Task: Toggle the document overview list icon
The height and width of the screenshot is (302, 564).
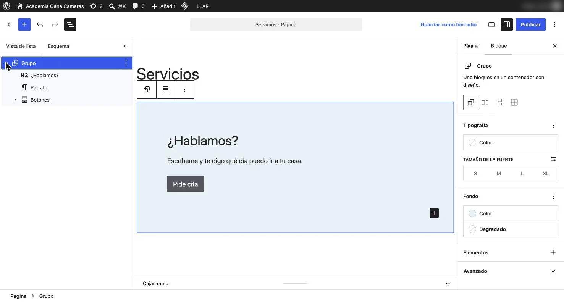Action: [x=70, y=24]
